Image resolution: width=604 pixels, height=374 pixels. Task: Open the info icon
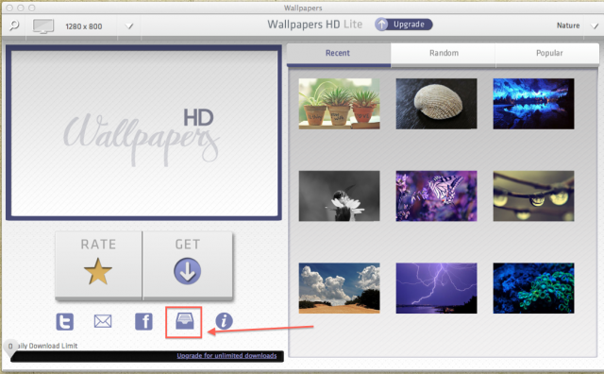point(224,321)
